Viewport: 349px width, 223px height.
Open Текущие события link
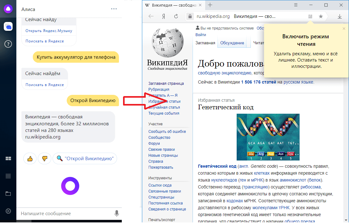pos(164,113)
